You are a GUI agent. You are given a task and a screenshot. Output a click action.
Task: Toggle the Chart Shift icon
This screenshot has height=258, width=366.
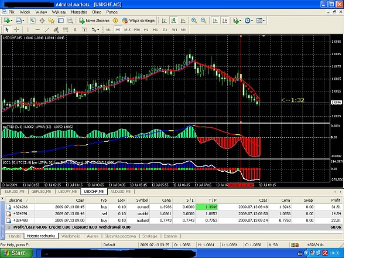pos(225,21)
